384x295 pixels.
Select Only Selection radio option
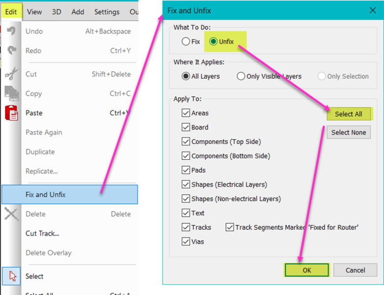pyautogui.click(x=343, y=76)
